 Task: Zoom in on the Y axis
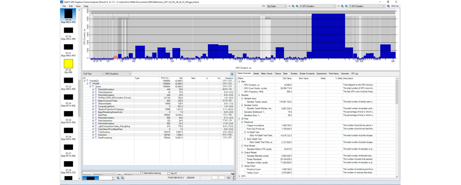tap(342, 6)
